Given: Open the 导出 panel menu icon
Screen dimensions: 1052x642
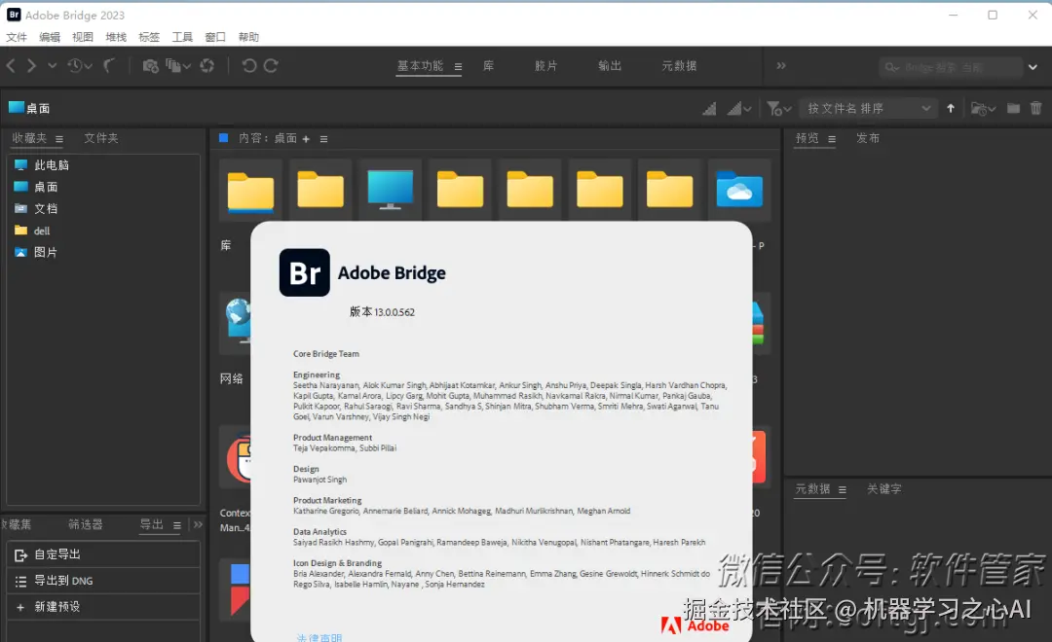Looking at the screenshot, I should [x=177, y=525].
